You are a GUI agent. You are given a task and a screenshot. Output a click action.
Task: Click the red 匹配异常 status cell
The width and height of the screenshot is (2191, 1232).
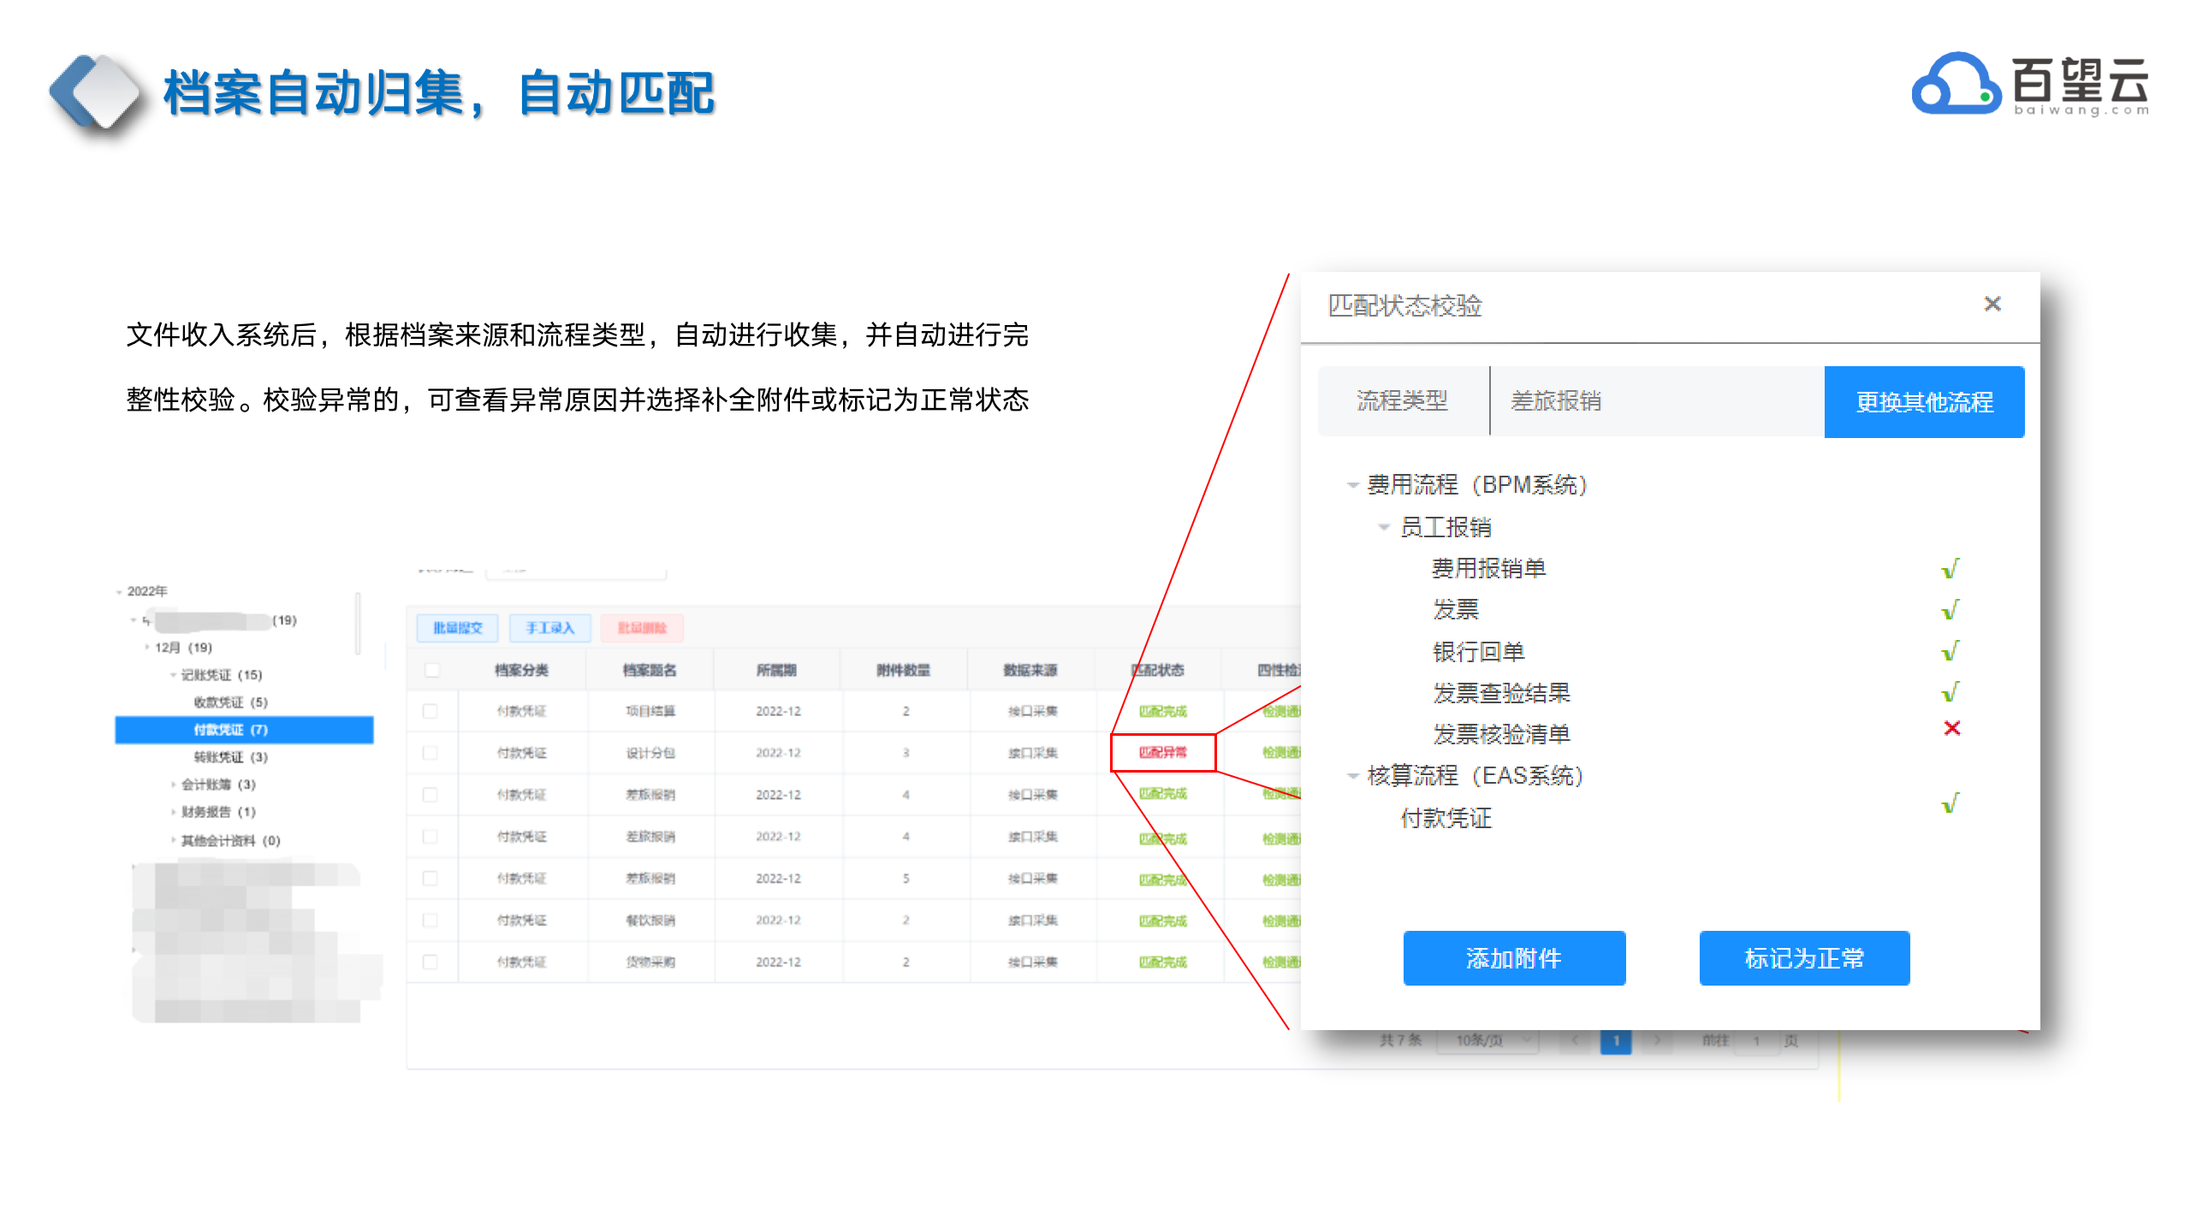(x=1162, y=753)
